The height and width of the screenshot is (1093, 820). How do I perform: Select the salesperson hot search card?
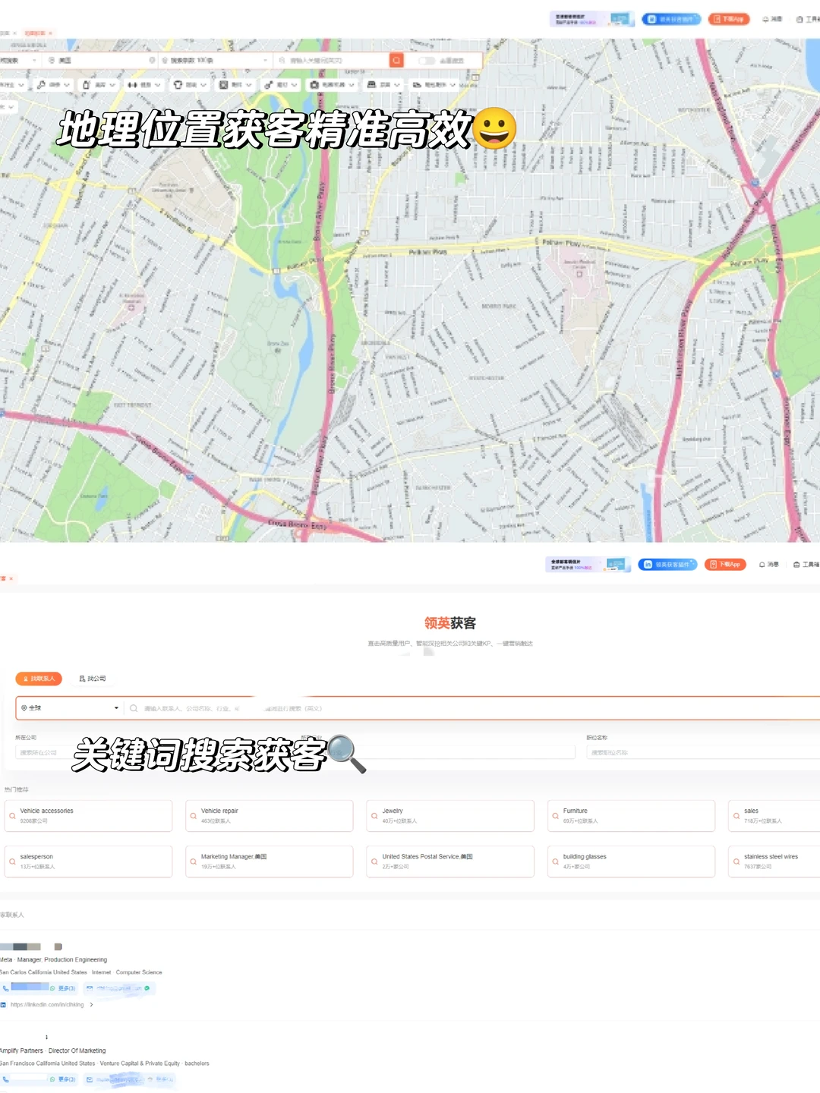tap(88, 861)
